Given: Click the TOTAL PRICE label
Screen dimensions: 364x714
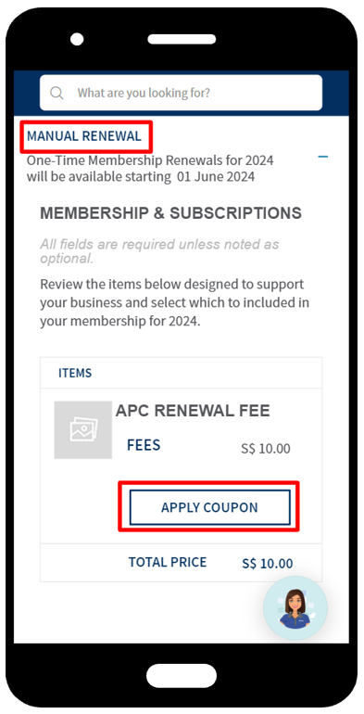Looking at the screenshot, I should (x=168, y=562).
